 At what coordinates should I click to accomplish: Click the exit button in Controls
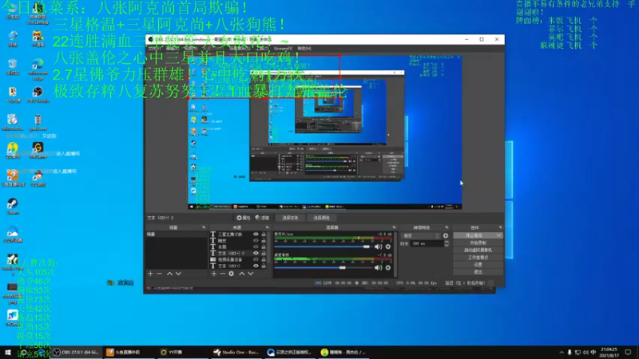[x=478, y=272]
